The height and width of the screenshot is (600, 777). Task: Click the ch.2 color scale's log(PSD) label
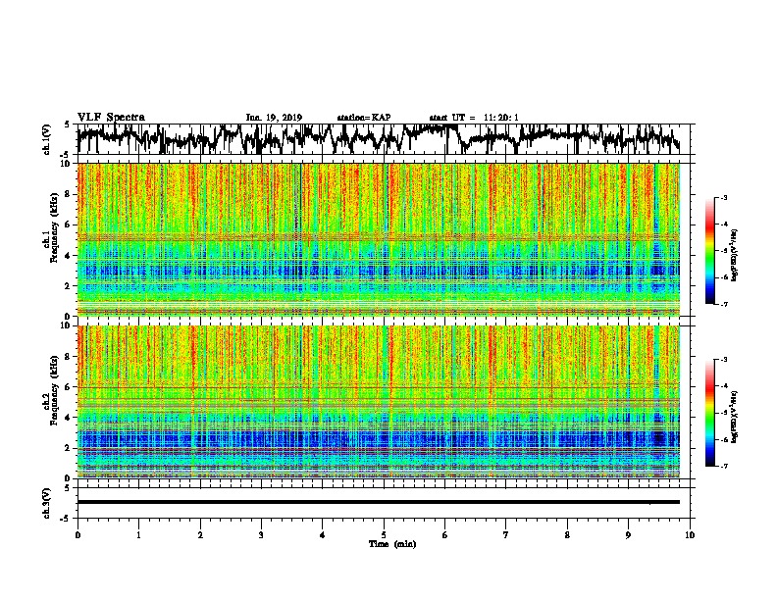click(x=734, y=418)
